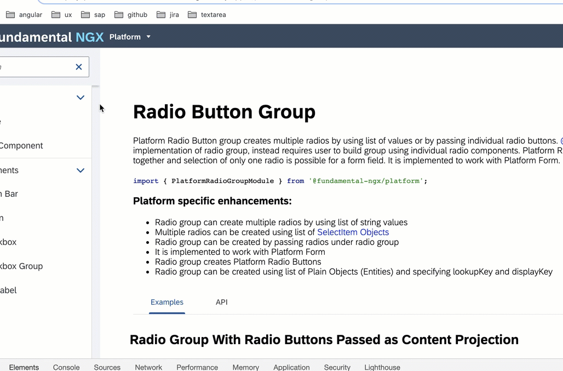Clear the sidebar search with the X icon

(x=79, y=67)
